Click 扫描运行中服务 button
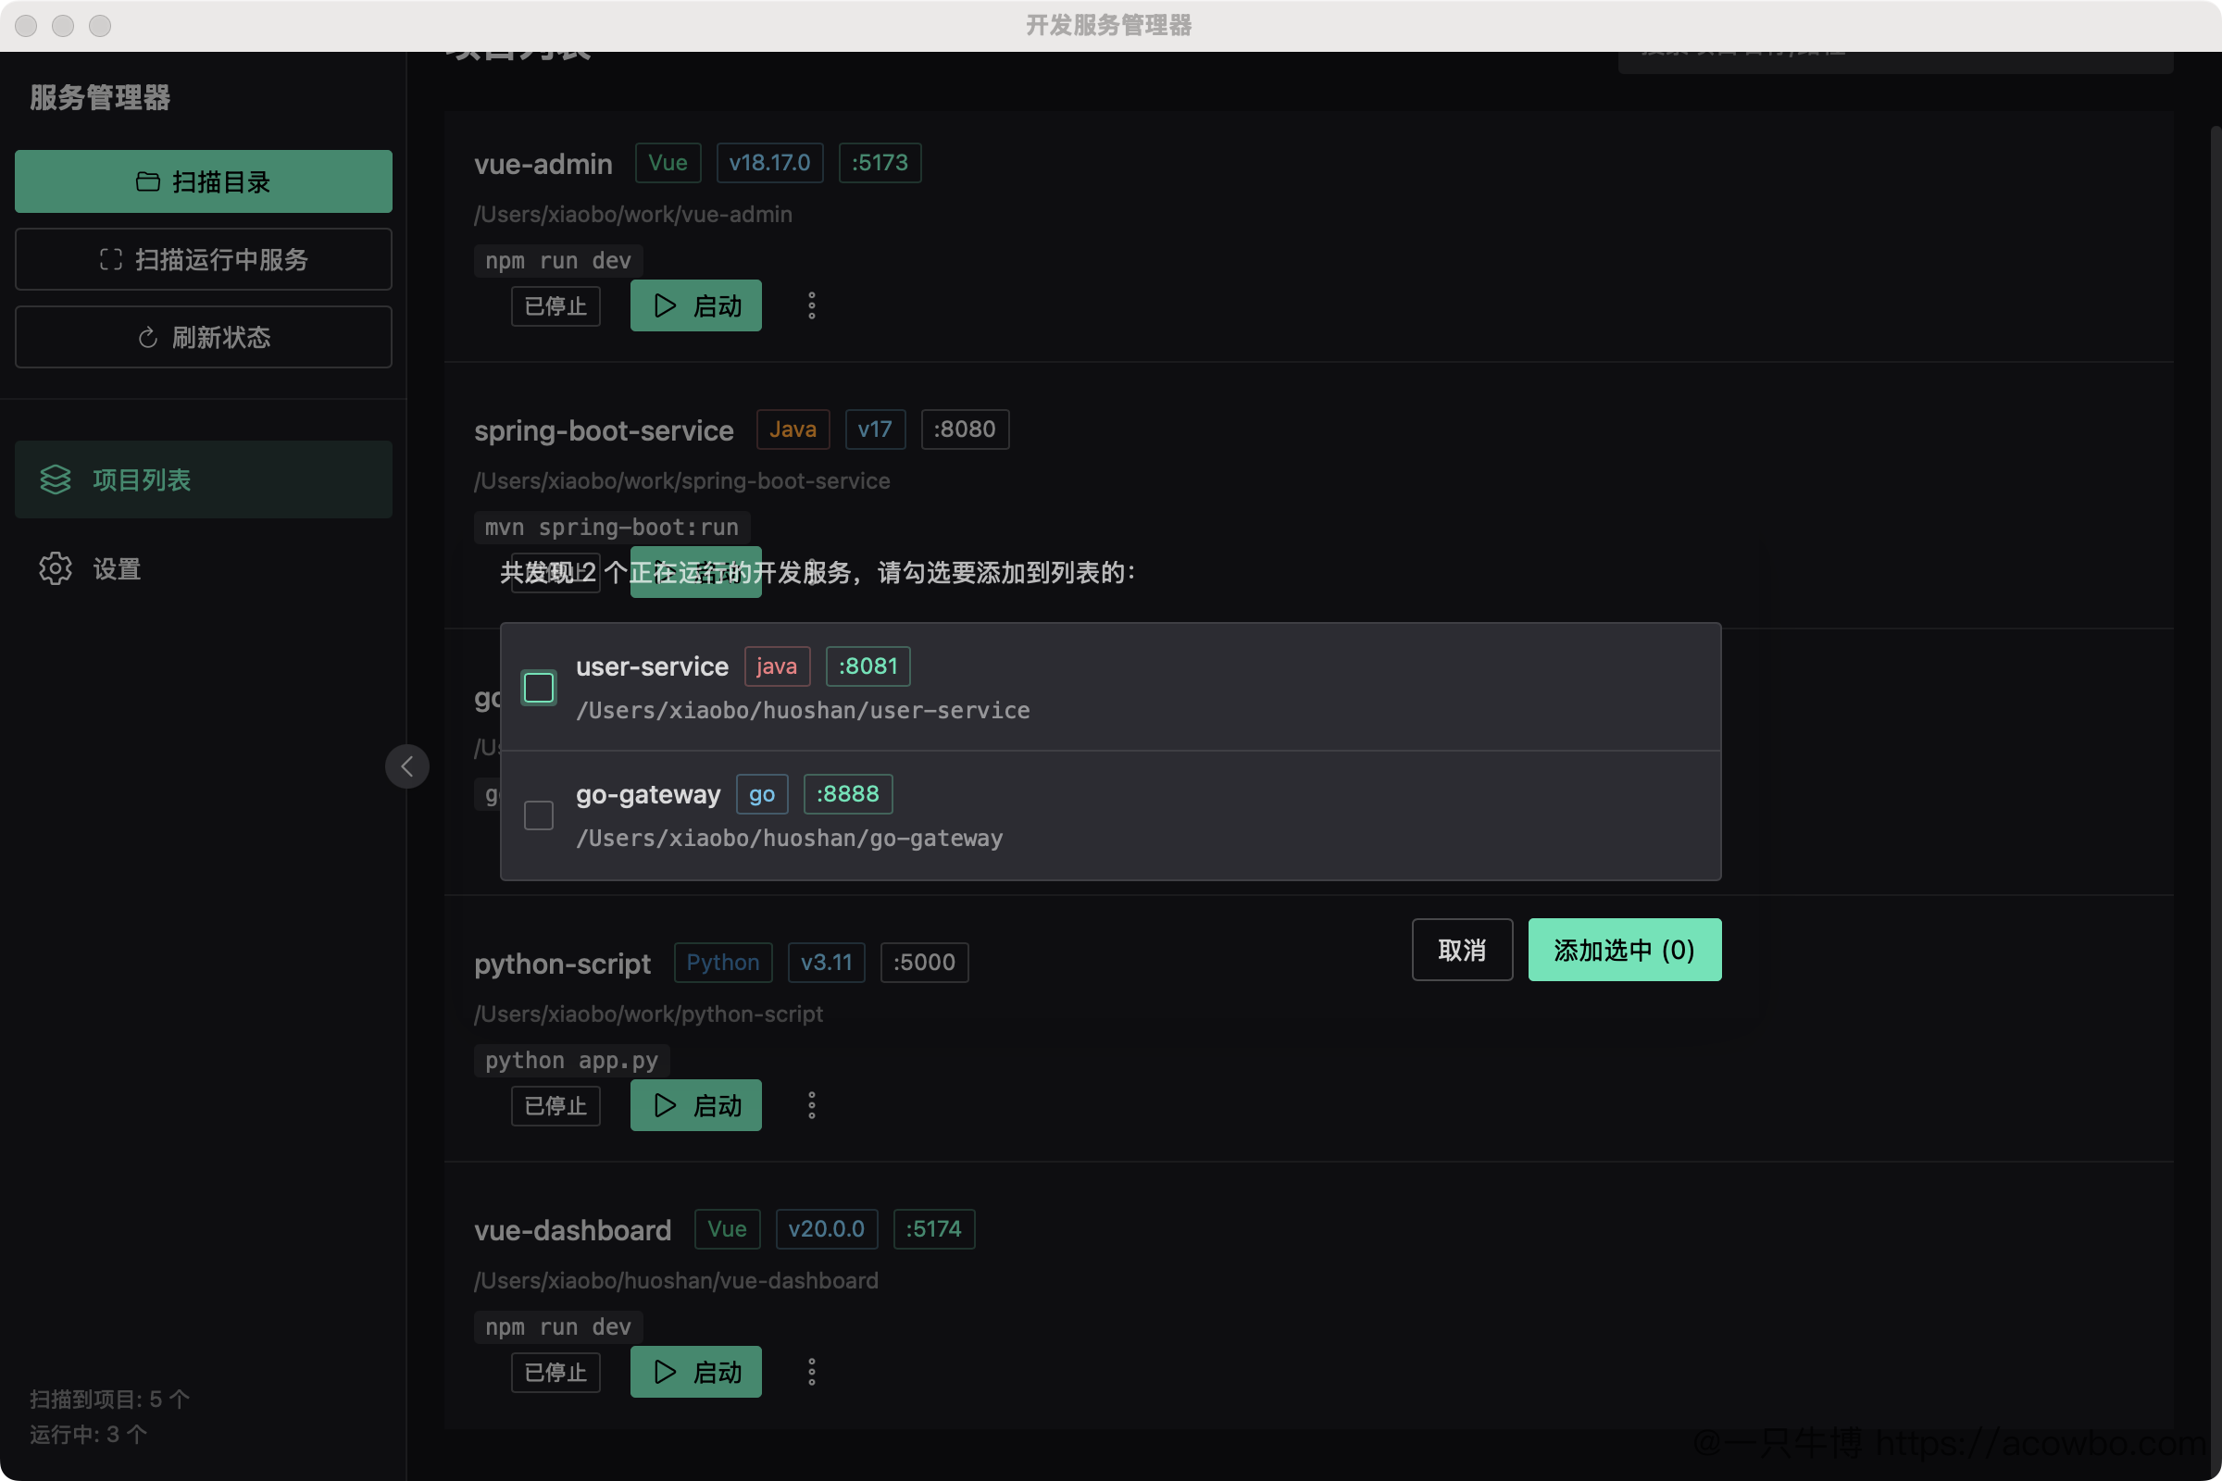This screenshot has width=2222, height=1481. pyautogui.click(x=203, y=259)
